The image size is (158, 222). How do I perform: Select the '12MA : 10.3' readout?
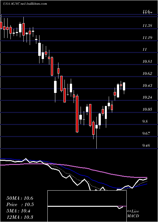[20, 217]
